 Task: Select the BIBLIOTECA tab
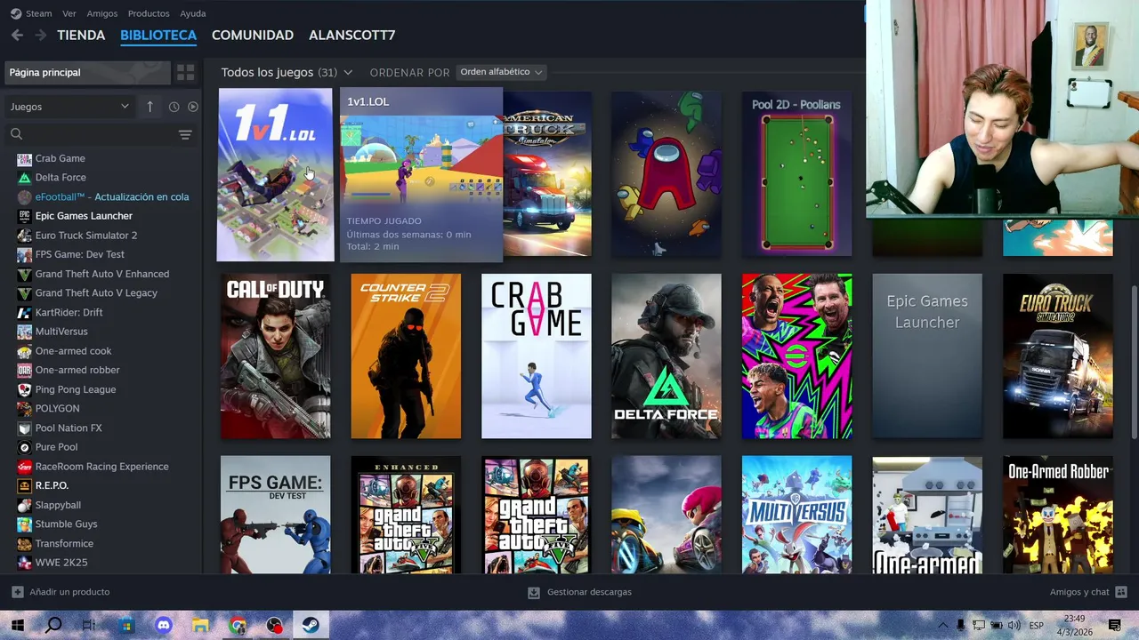pyautogui.click(x=158, y=36)
